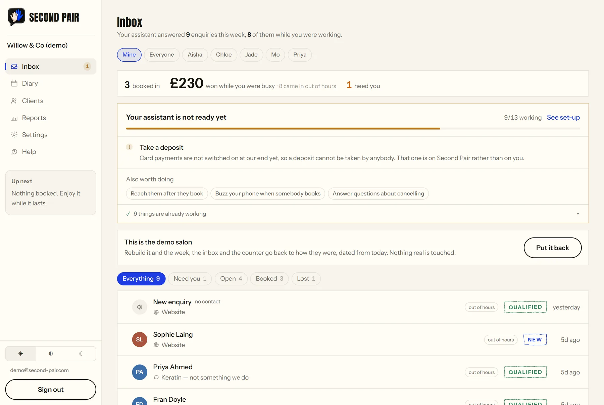
Task: Click the checkmark icon beside 9 things working
Action: 128,214
